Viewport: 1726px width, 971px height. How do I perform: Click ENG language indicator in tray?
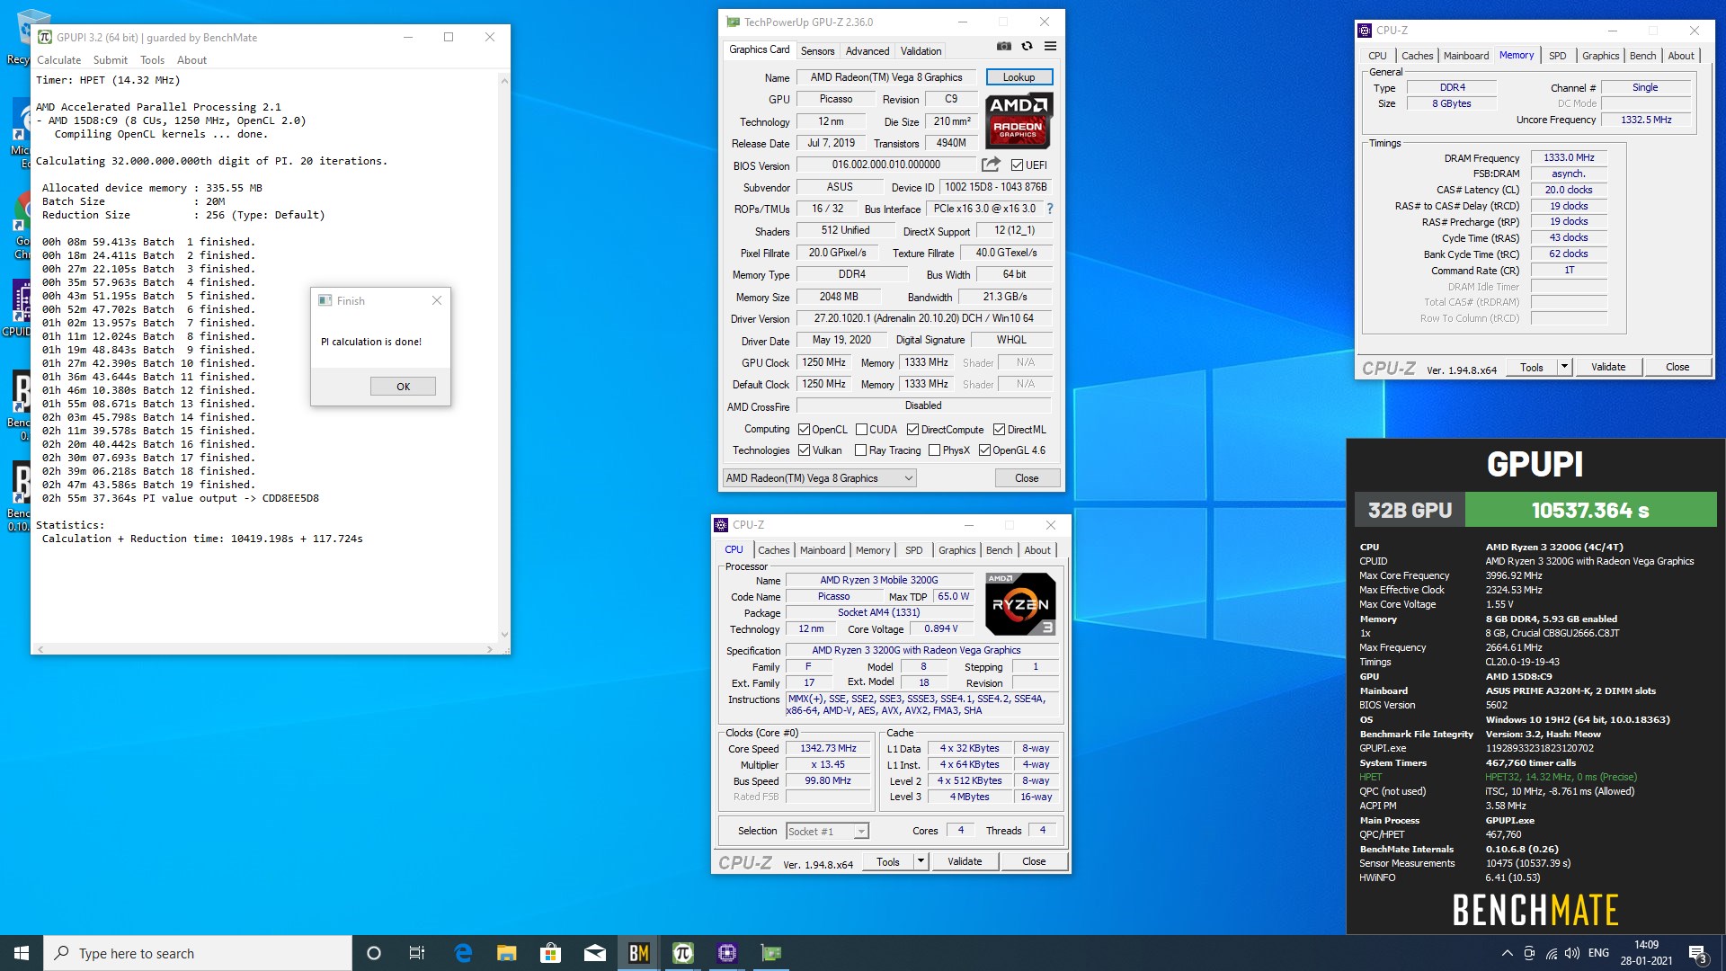(1598, 953)
